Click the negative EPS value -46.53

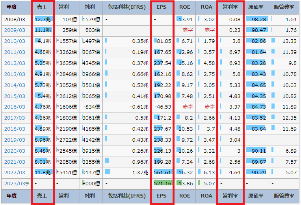tap(163, 107)
